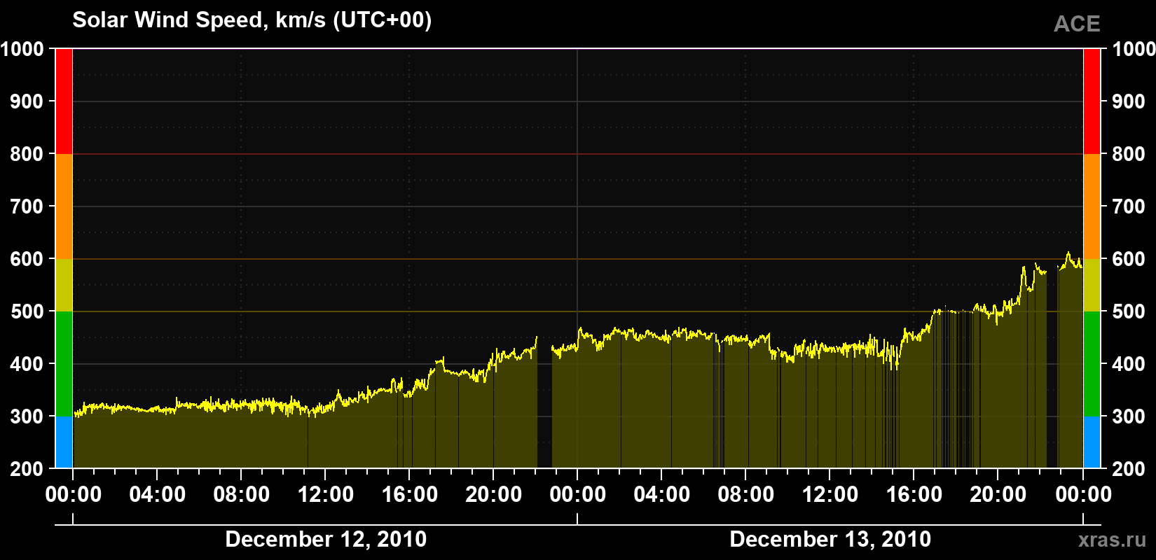Click the ACE label in top corner
1156x560 pixels.
(1077, 24)
